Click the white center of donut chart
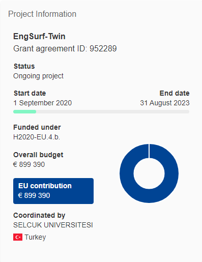This screenshot has height=262, width=202. tap(149, 173)
